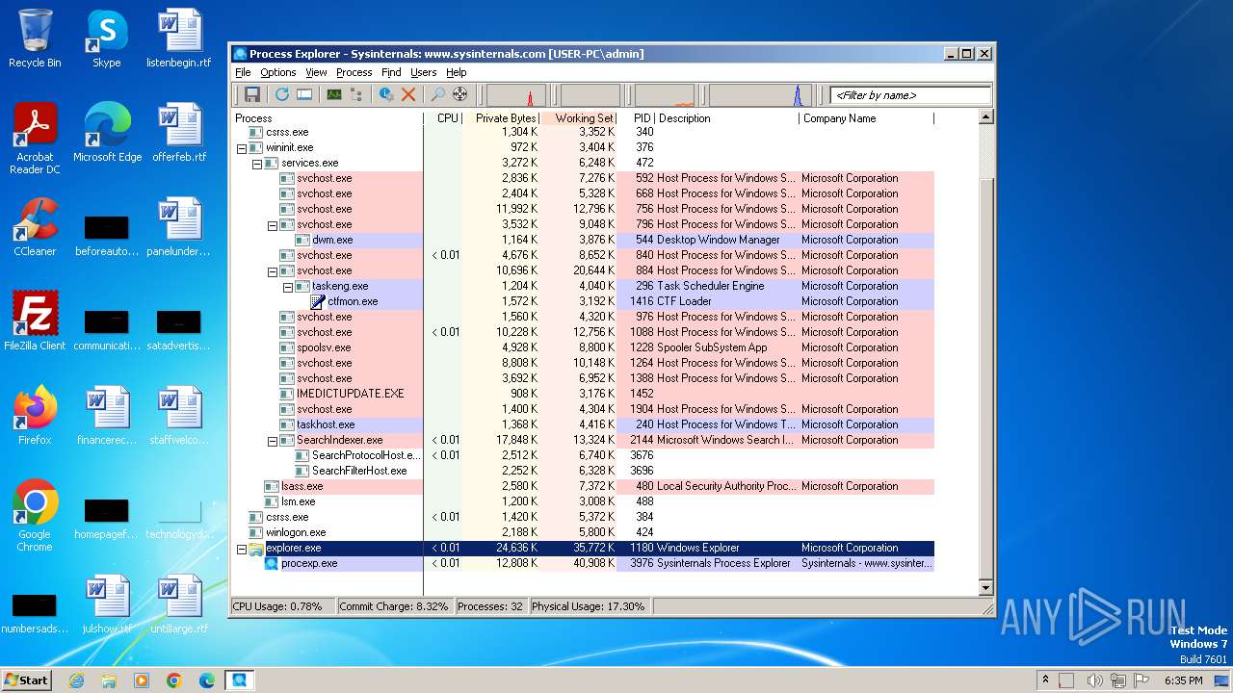This screenshot has height=693, width=1233.
Task: Sort by the Working Set column header
Action: [578, 118]
